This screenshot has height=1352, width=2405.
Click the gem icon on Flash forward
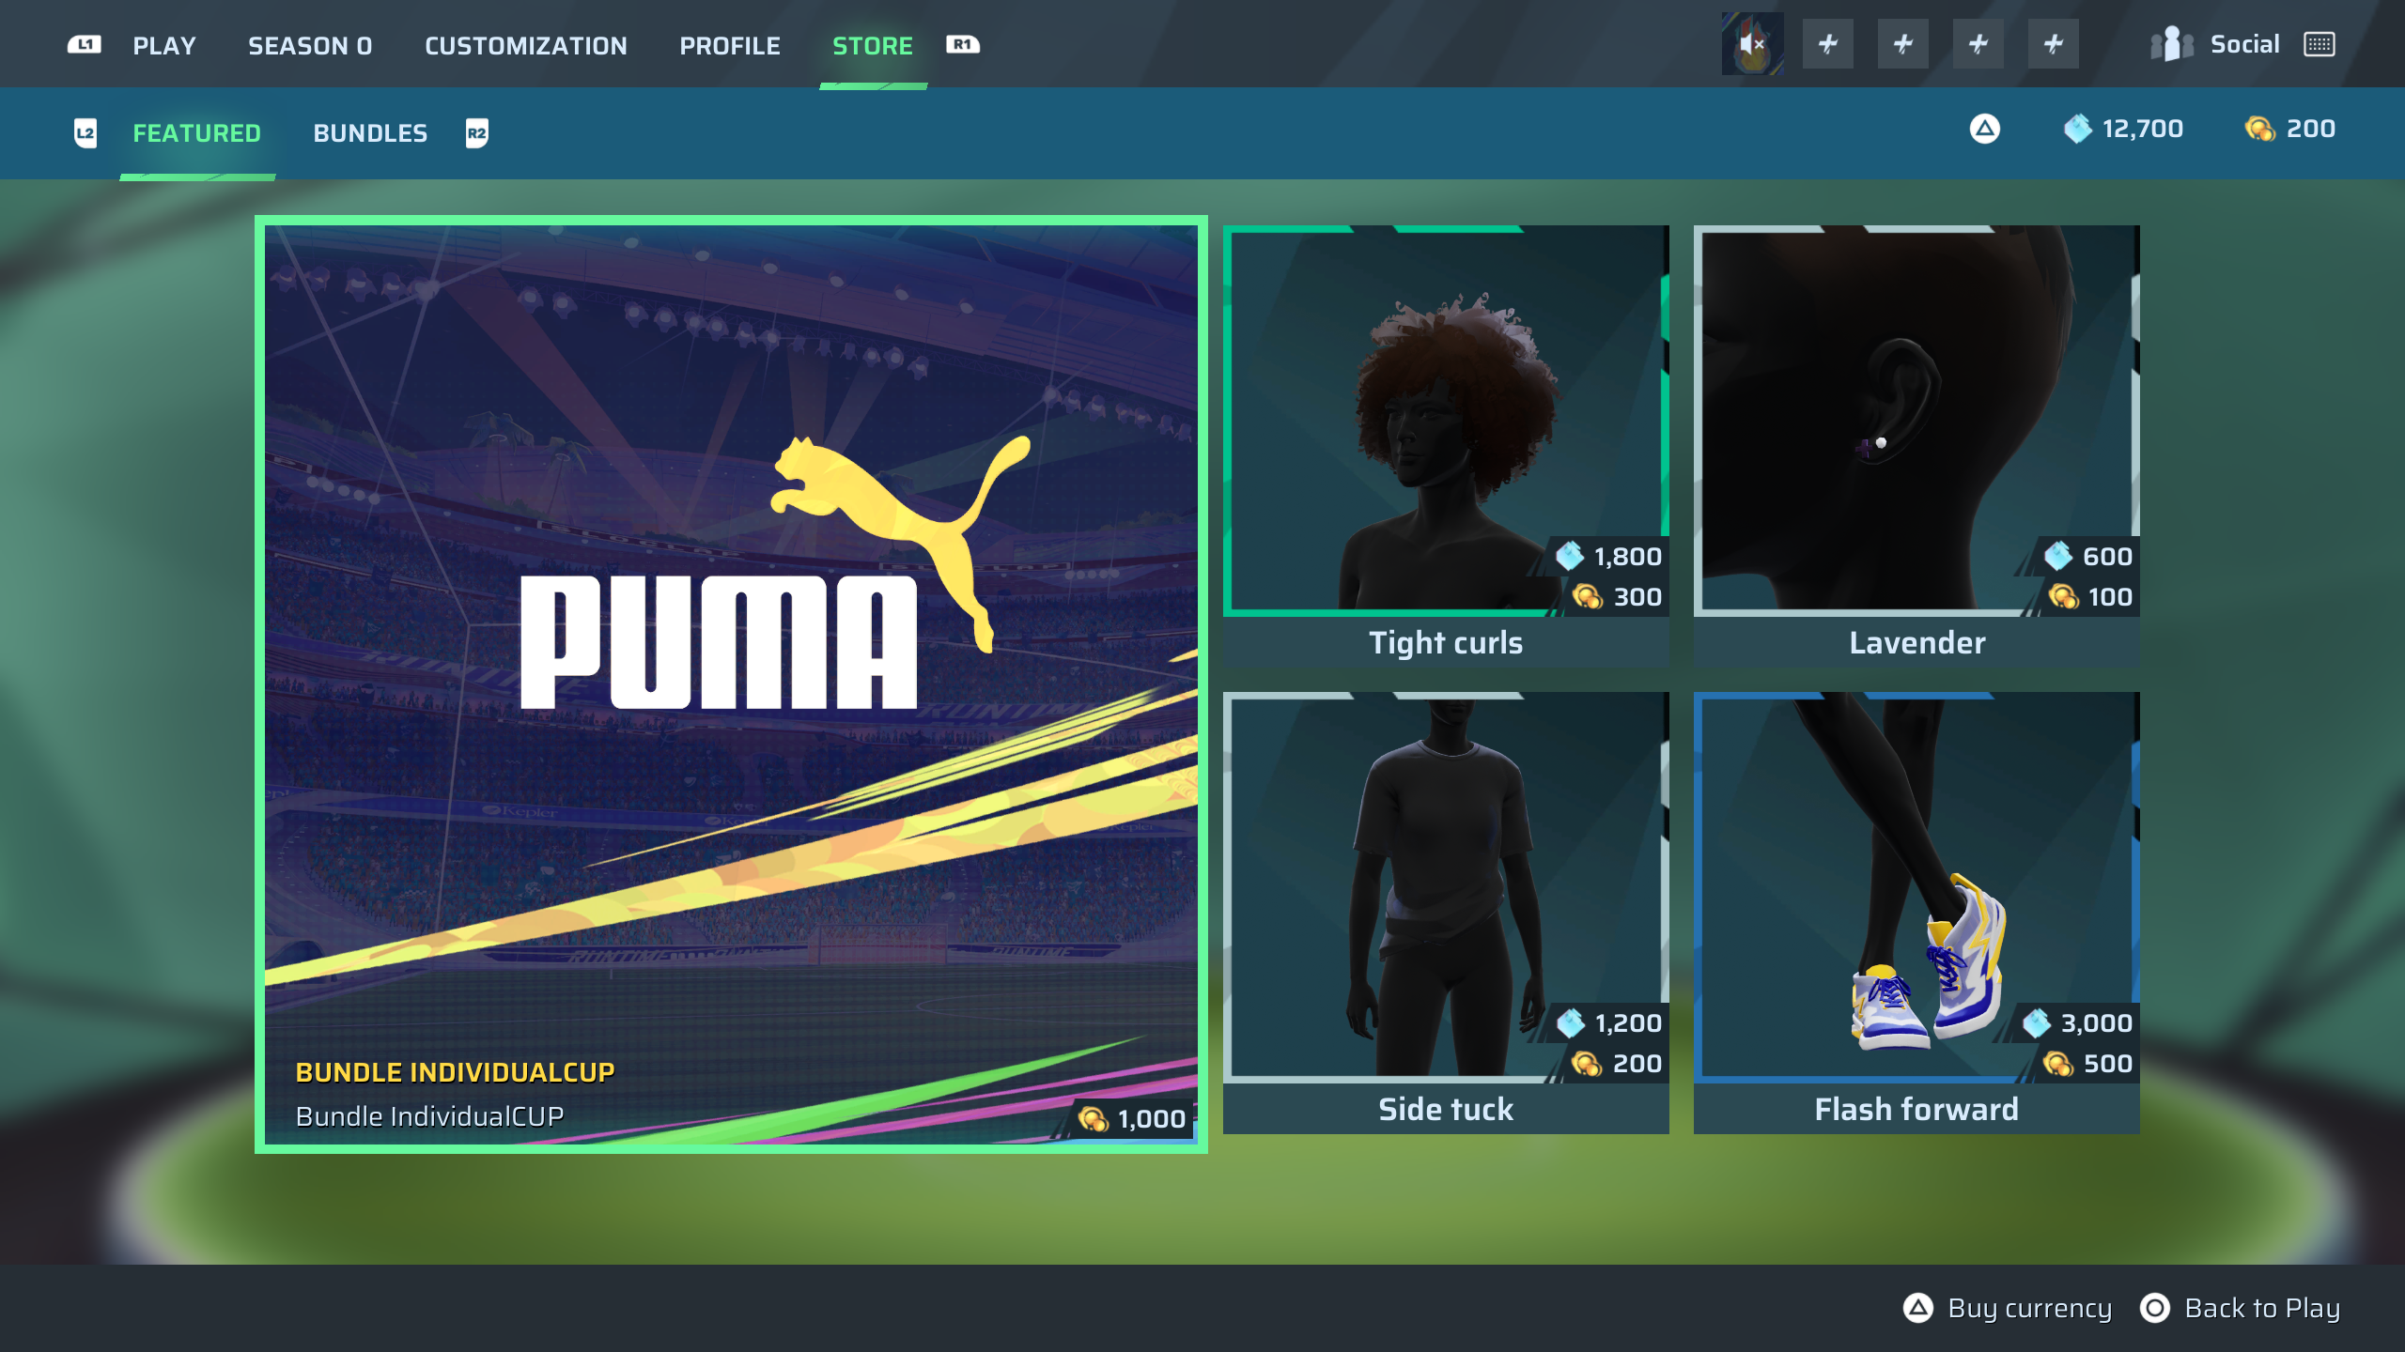(2037, 1022)
